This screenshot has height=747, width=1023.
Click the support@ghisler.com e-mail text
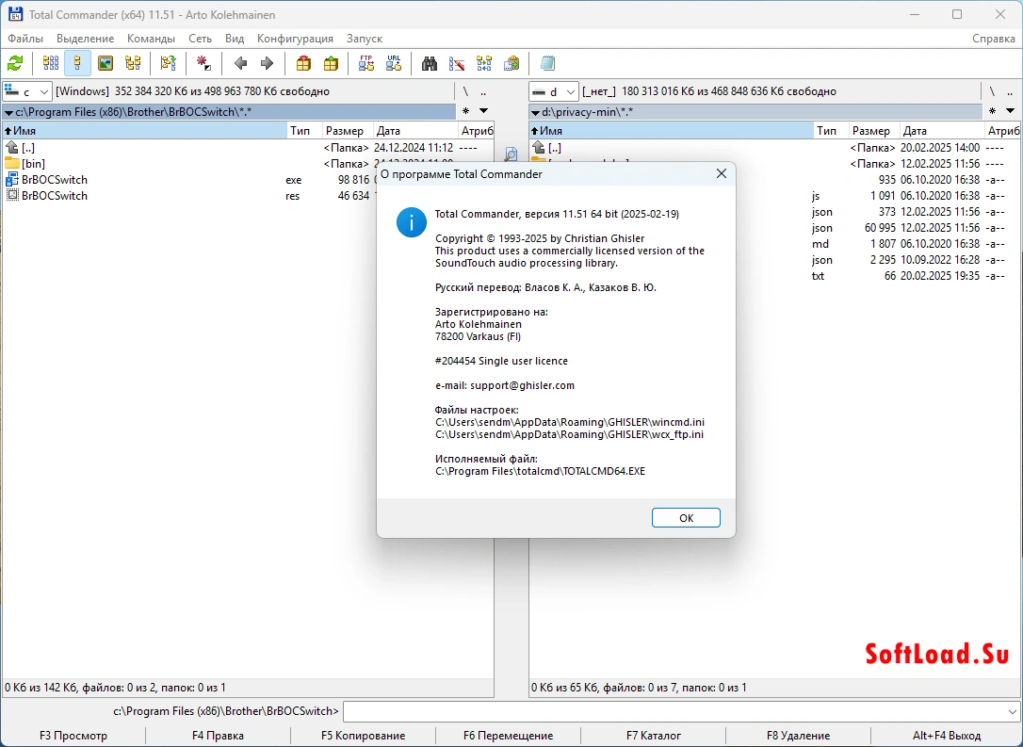coord(522,385)
